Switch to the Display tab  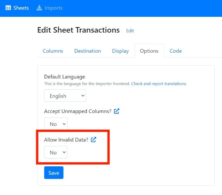120,51
